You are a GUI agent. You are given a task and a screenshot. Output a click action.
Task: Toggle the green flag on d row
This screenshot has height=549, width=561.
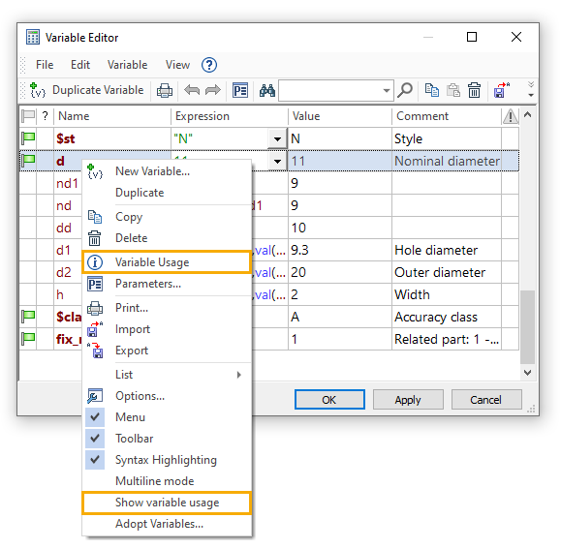28,161
